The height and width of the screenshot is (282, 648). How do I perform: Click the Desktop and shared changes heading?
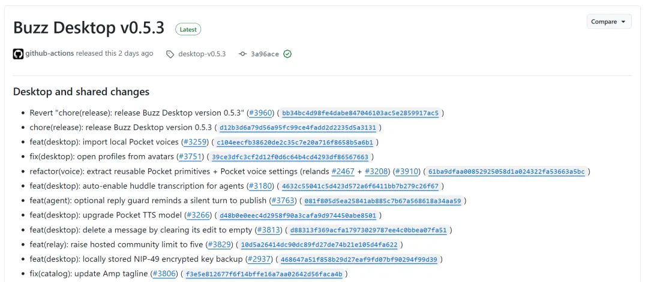coord(82,92)
